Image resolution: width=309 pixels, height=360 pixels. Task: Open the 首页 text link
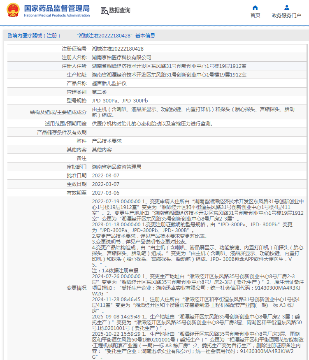coord(255,16)
